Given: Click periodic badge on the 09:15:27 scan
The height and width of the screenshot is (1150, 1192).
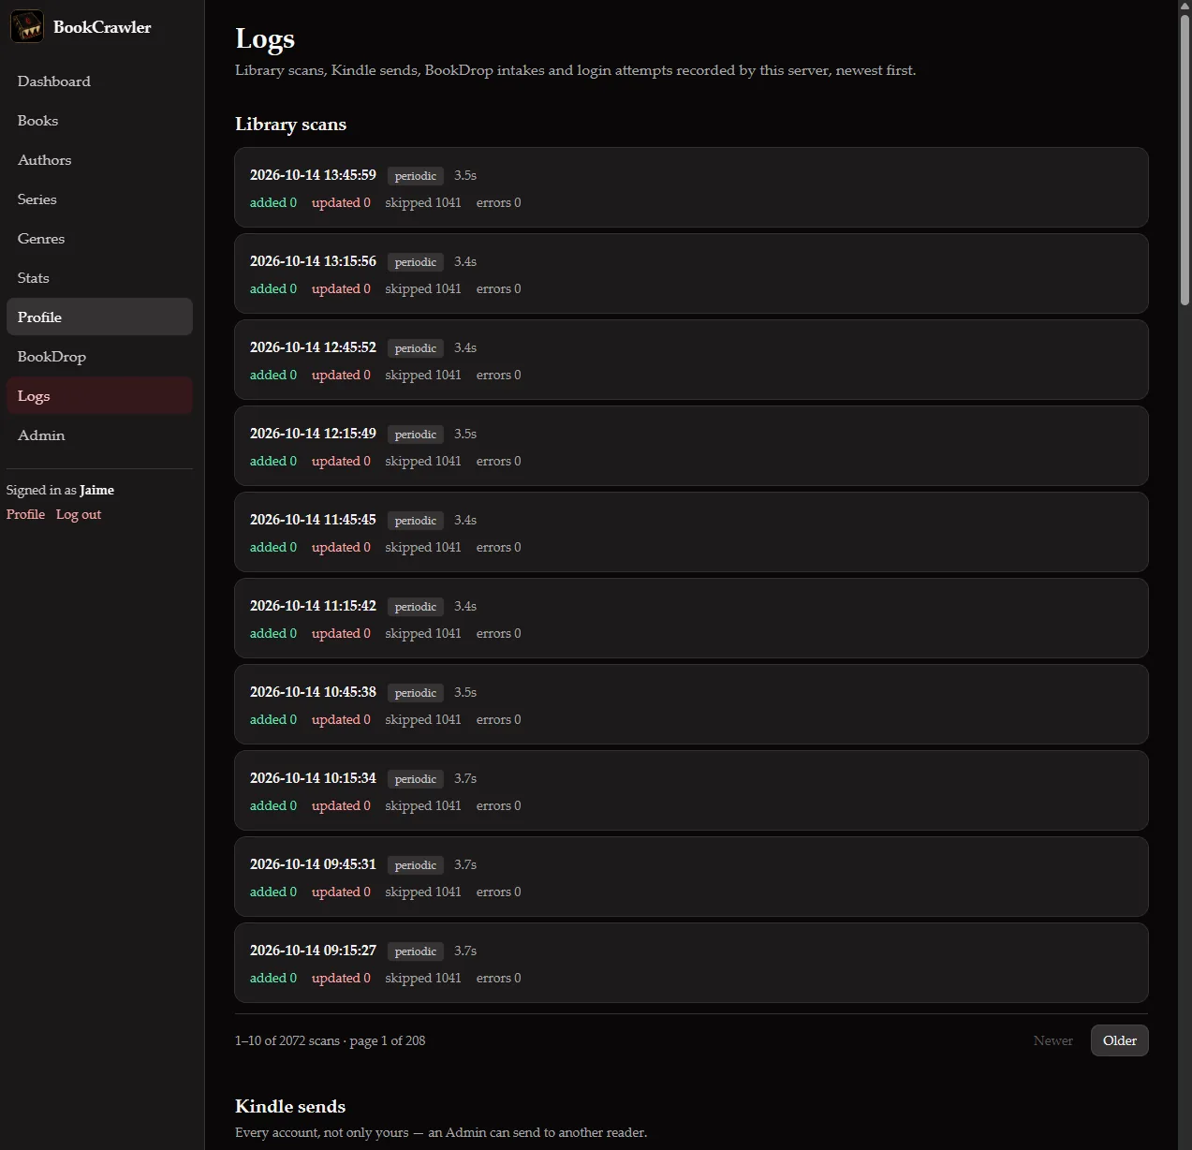Looking at the screenshot, I should (416, 951).
